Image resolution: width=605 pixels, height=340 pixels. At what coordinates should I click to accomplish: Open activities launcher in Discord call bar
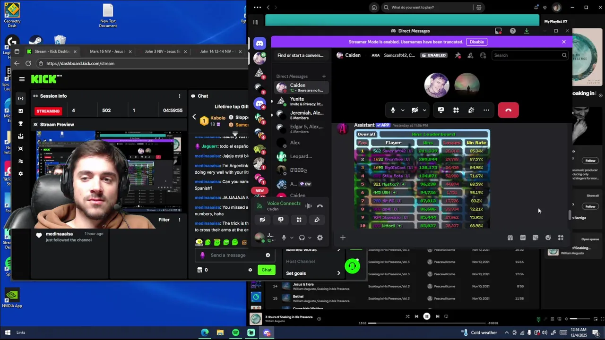pos(456,110)
